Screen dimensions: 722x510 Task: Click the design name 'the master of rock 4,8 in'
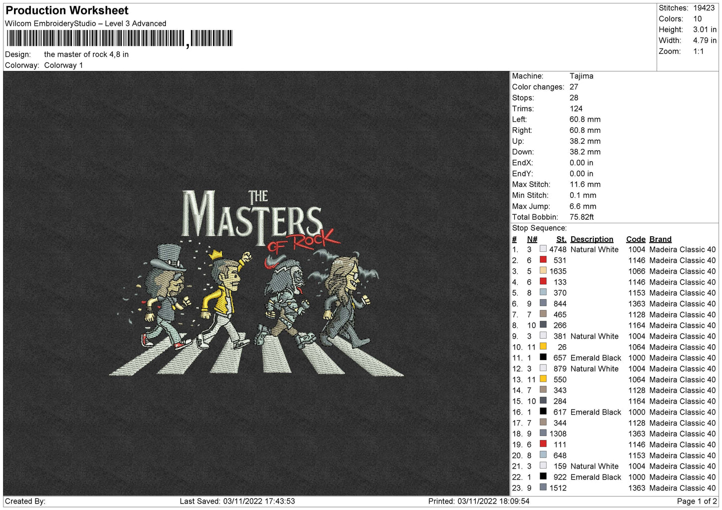click(x=86, y=54)
